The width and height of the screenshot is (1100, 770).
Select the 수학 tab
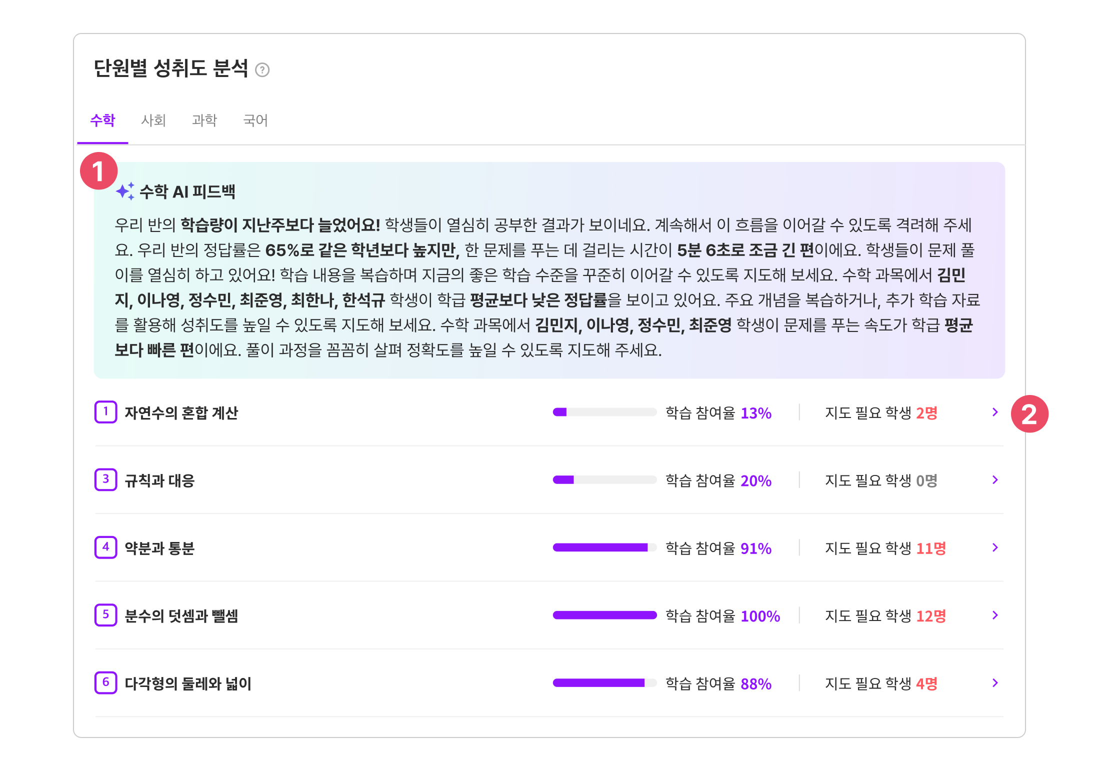[x=102, y=120]
